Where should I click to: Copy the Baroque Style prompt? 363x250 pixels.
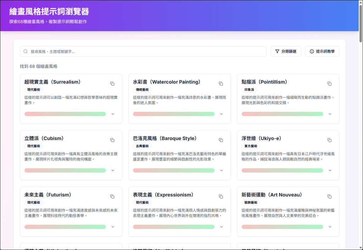click(221, 140)
